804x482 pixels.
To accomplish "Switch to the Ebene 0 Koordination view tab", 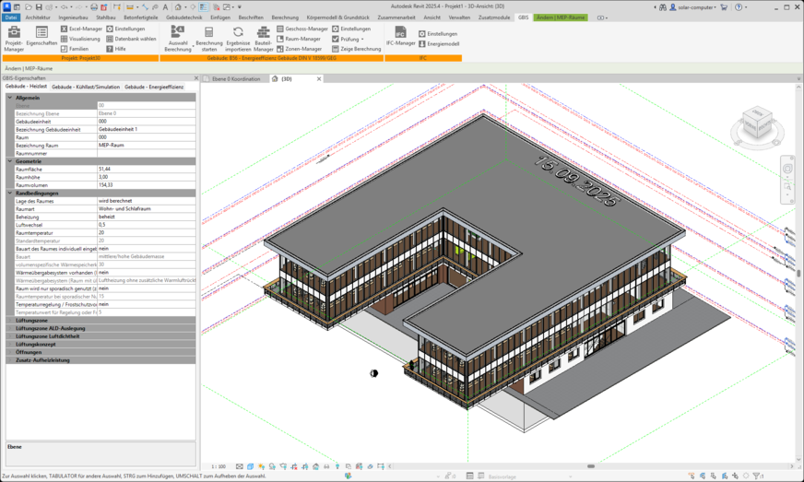I will 236,79.
